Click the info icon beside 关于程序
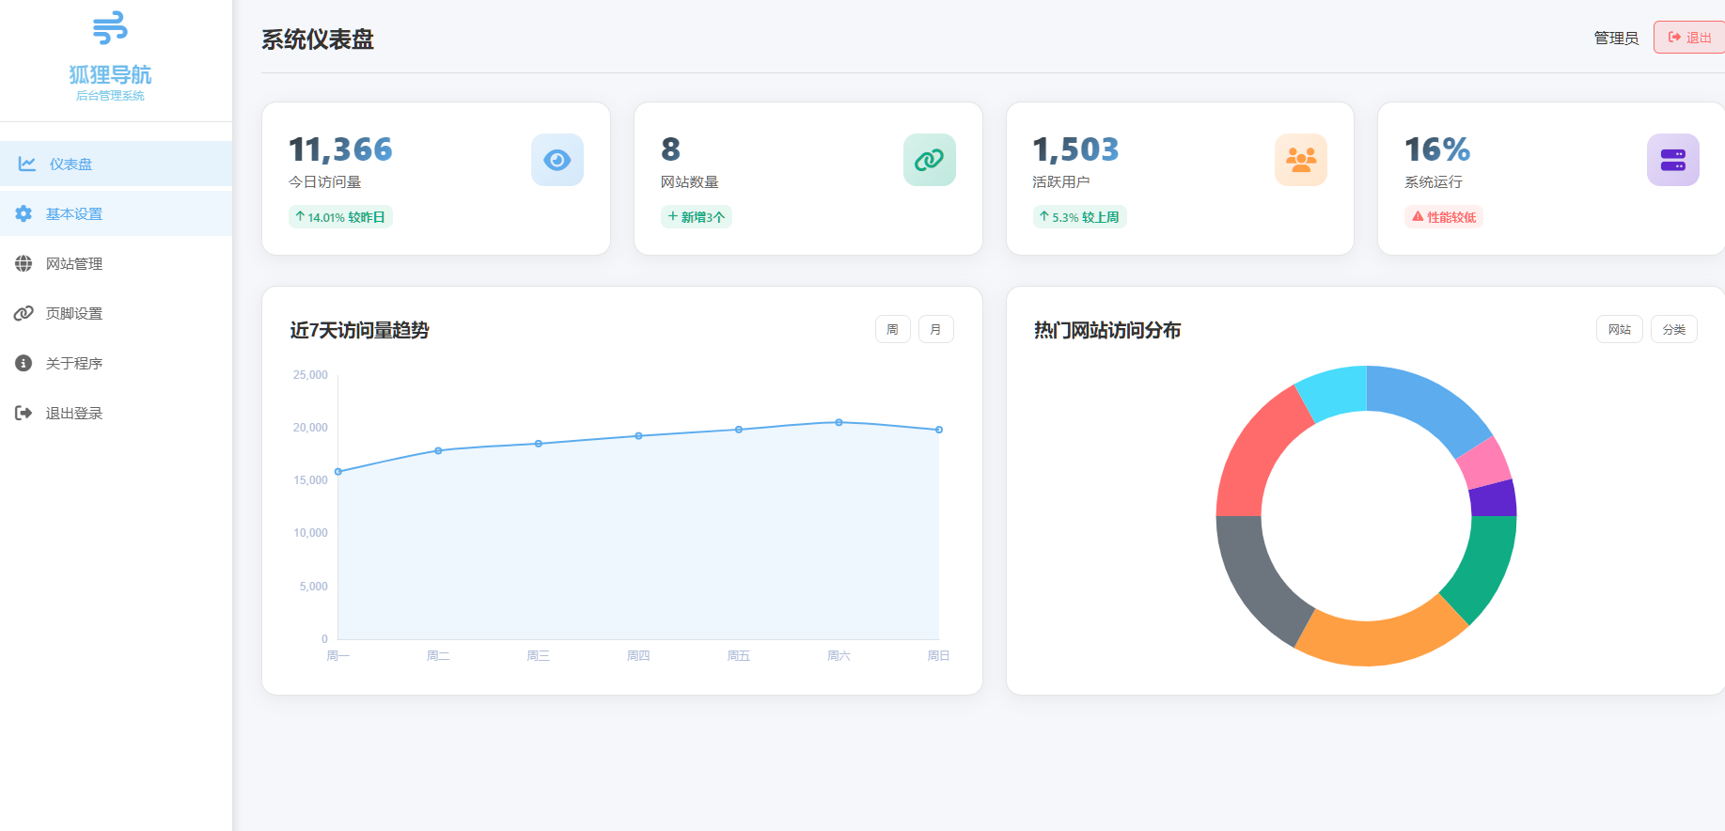The image size is (1725, 831). coord(24,363)
